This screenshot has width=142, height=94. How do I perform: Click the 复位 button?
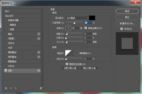click(x=127, y=17)
